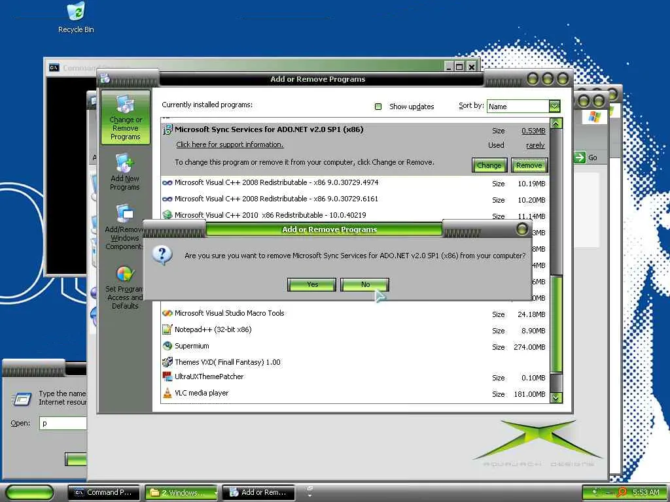
Task: Click the Visual C++ 2008 9.0.30729.6161 icon
Action: coord(167,199)
